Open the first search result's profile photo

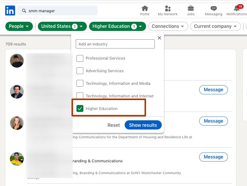point(17,61)
